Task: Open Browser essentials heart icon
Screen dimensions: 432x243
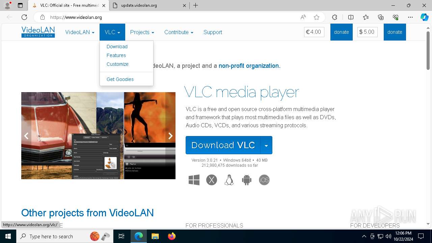Action: [x=396, y=17]
